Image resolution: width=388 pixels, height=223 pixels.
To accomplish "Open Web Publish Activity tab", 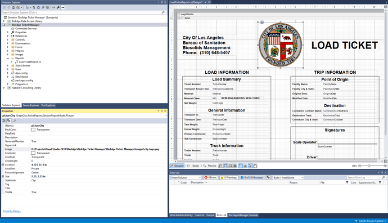I will [182, 215].
